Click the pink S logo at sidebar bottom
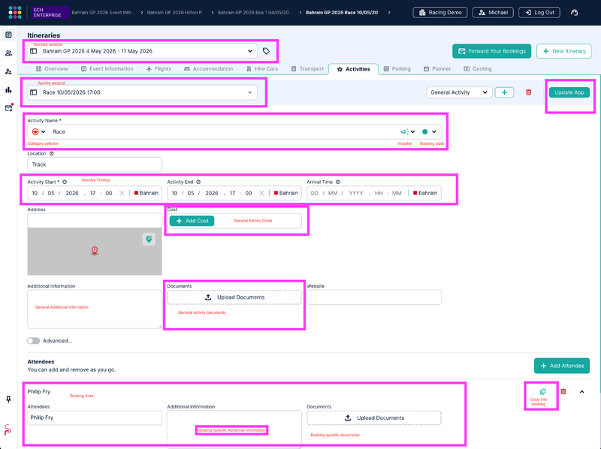The width and height of the screenshot is (601, 449). coord(8,429)
